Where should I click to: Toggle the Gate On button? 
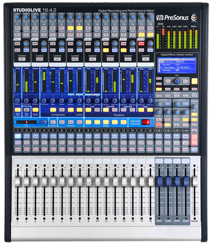coord(35,110)
